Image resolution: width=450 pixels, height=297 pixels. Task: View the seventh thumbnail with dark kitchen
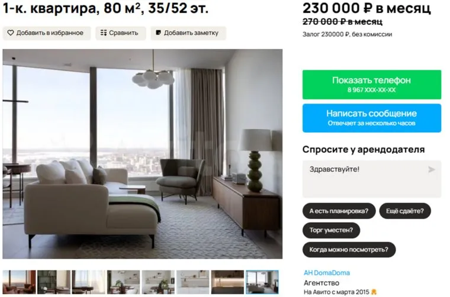point(227,282)
